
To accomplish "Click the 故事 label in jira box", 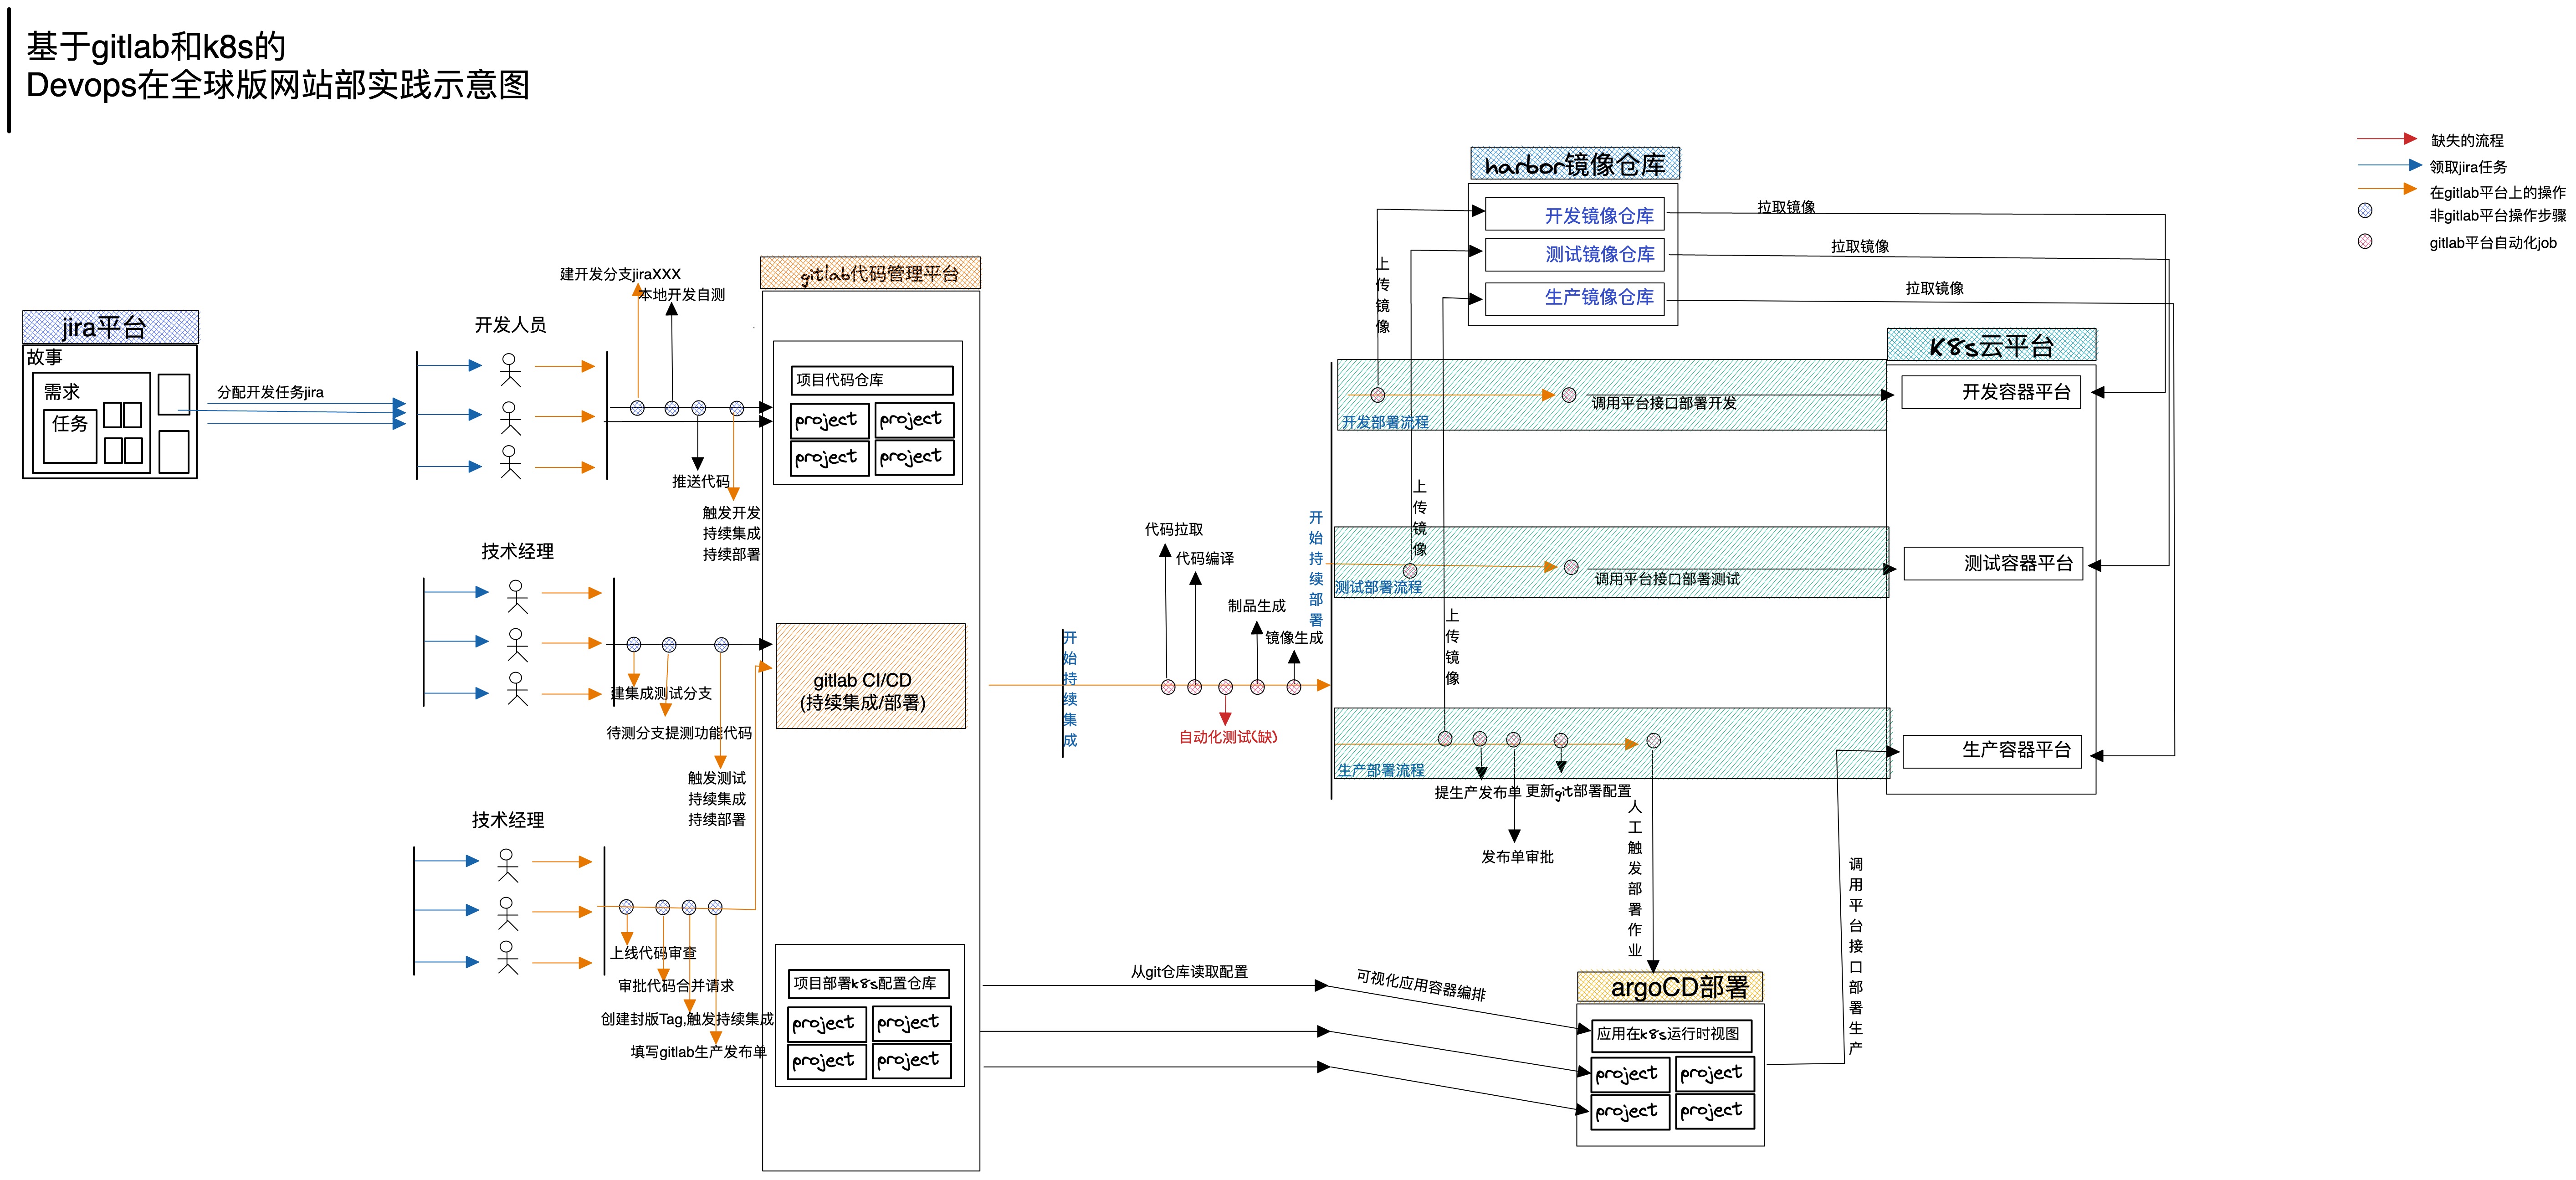I will [44, 357].
